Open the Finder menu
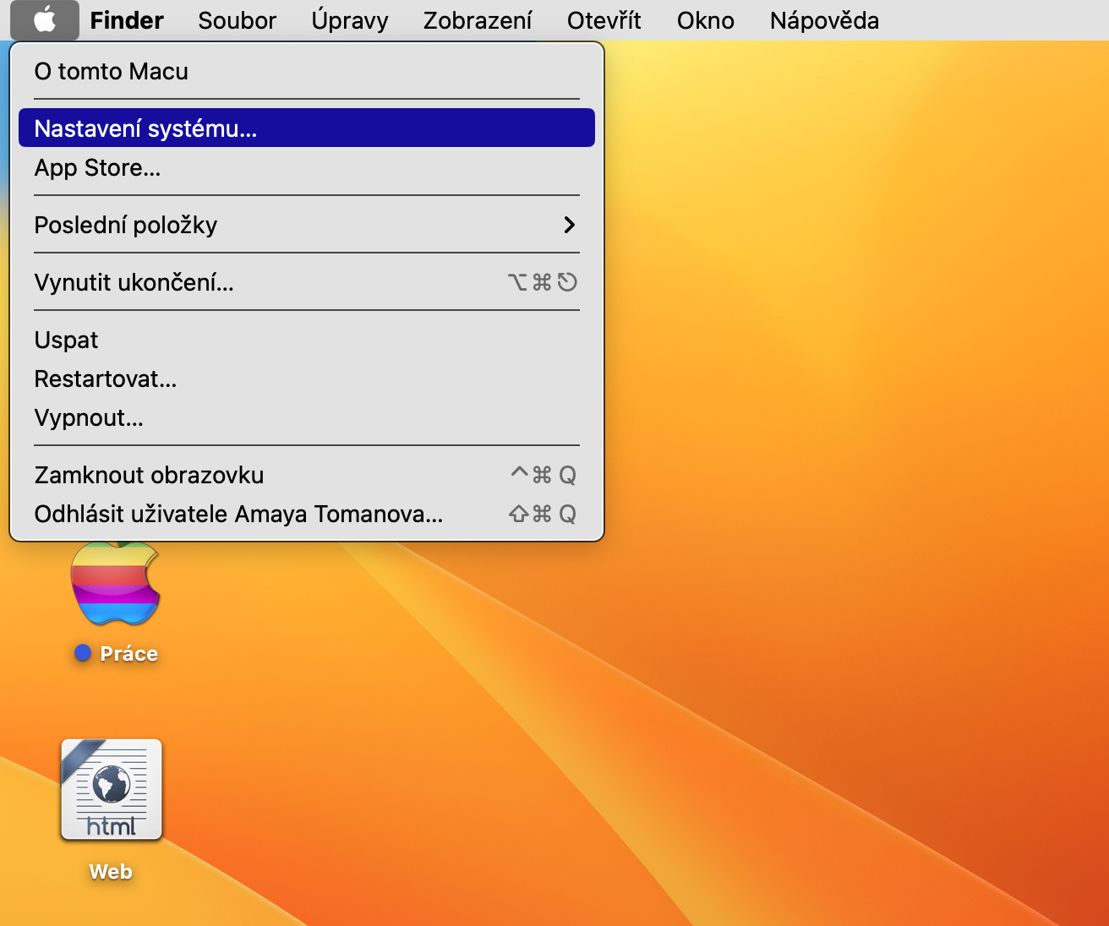This screenshot has height=926, width=1109. click(x=127, y=20)
